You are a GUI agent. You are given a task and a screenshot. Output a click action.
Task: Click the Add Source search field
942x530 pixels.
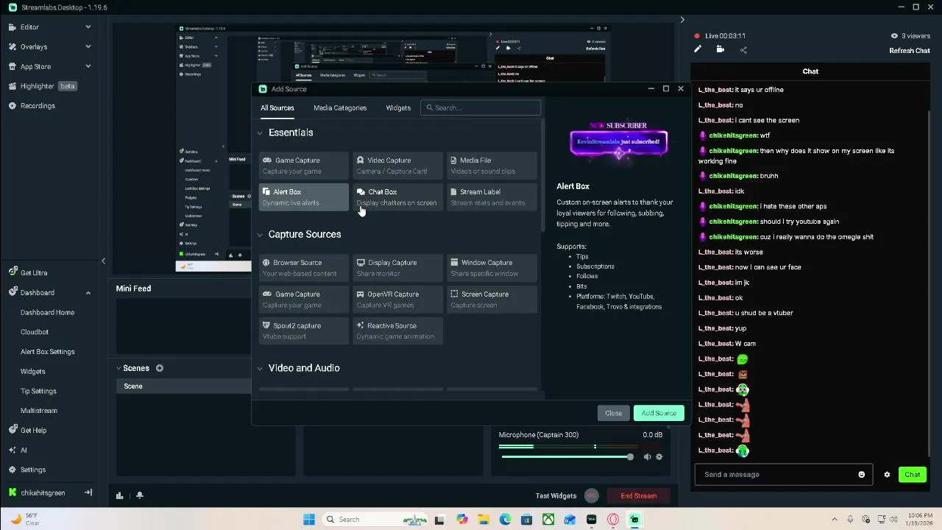(x=481, y=108)
